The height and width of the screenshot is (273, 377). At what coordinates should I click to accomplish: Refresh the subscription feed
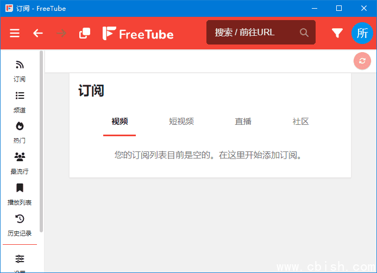pos(362,61)
